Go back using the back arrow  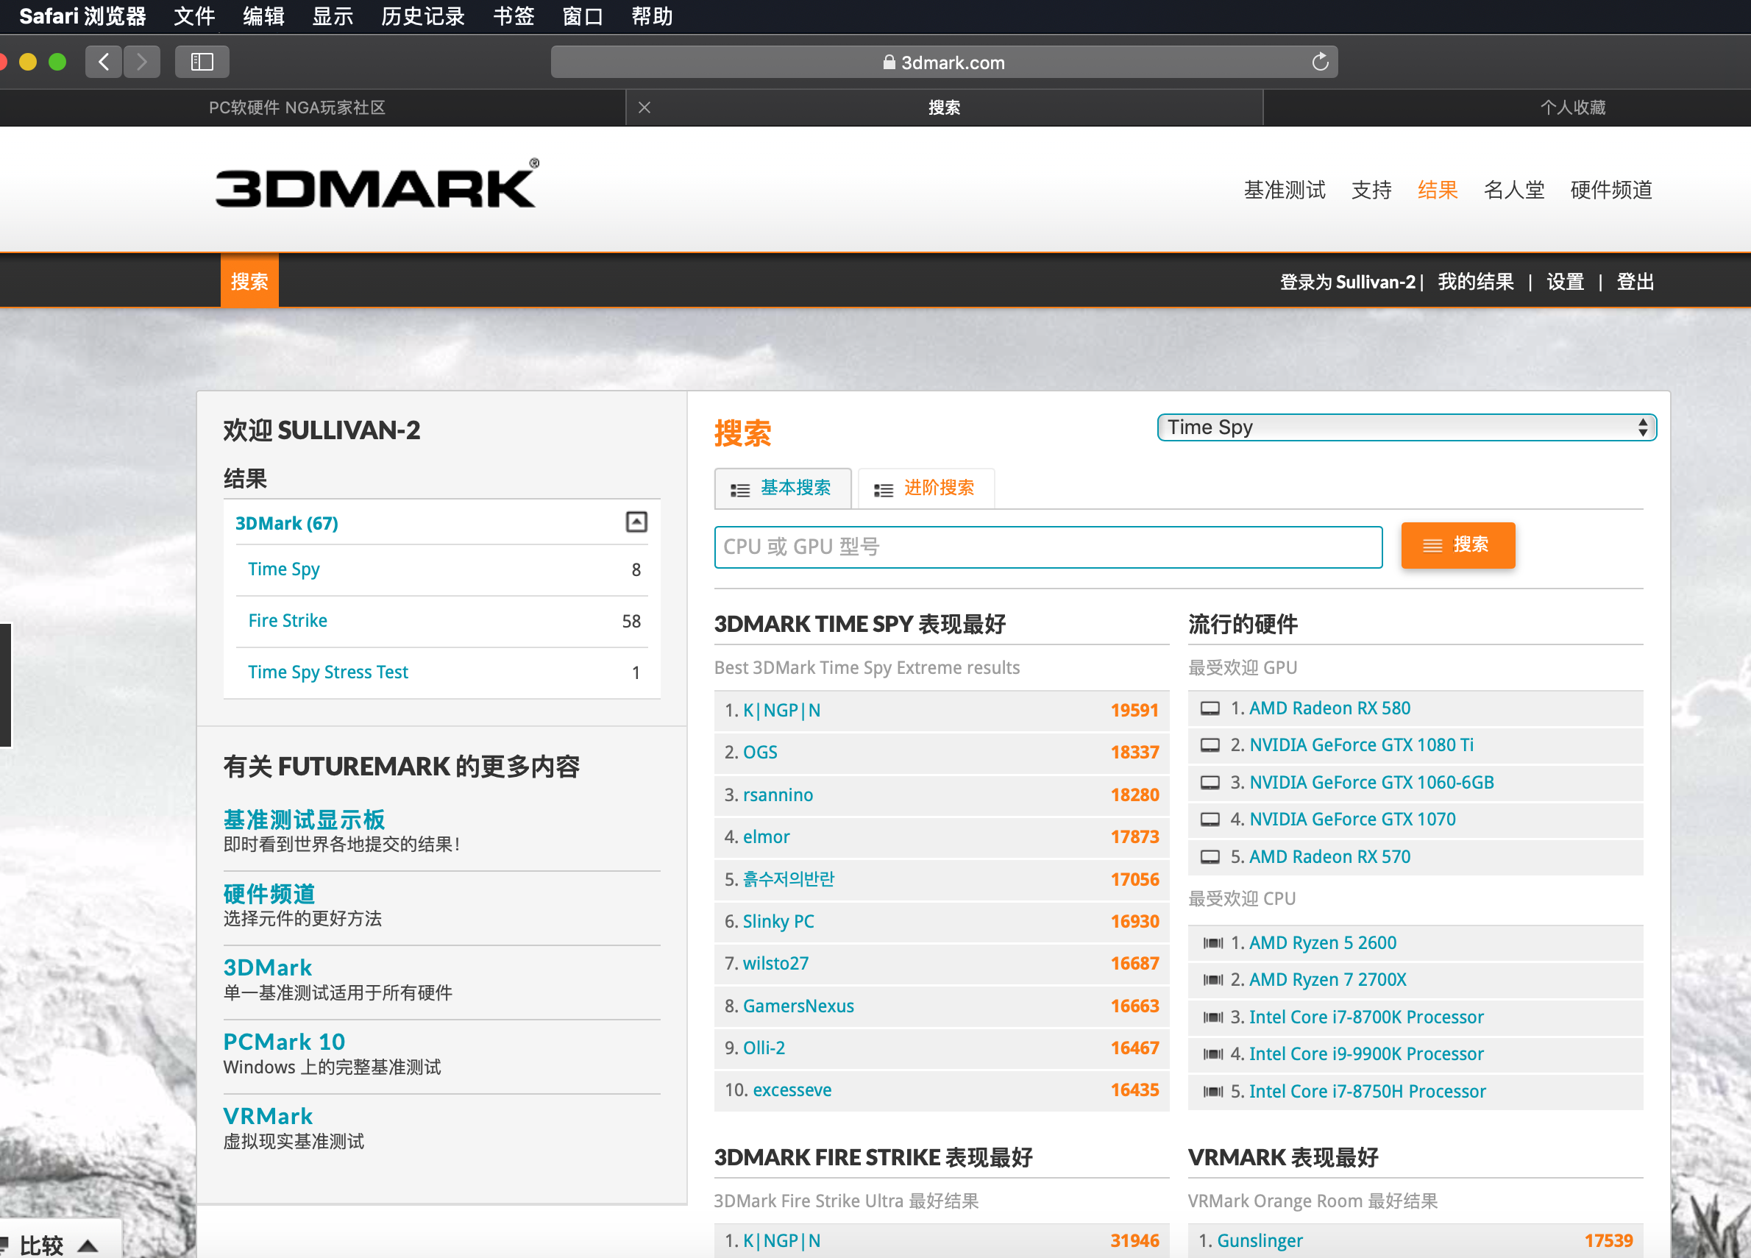[104, 62]
